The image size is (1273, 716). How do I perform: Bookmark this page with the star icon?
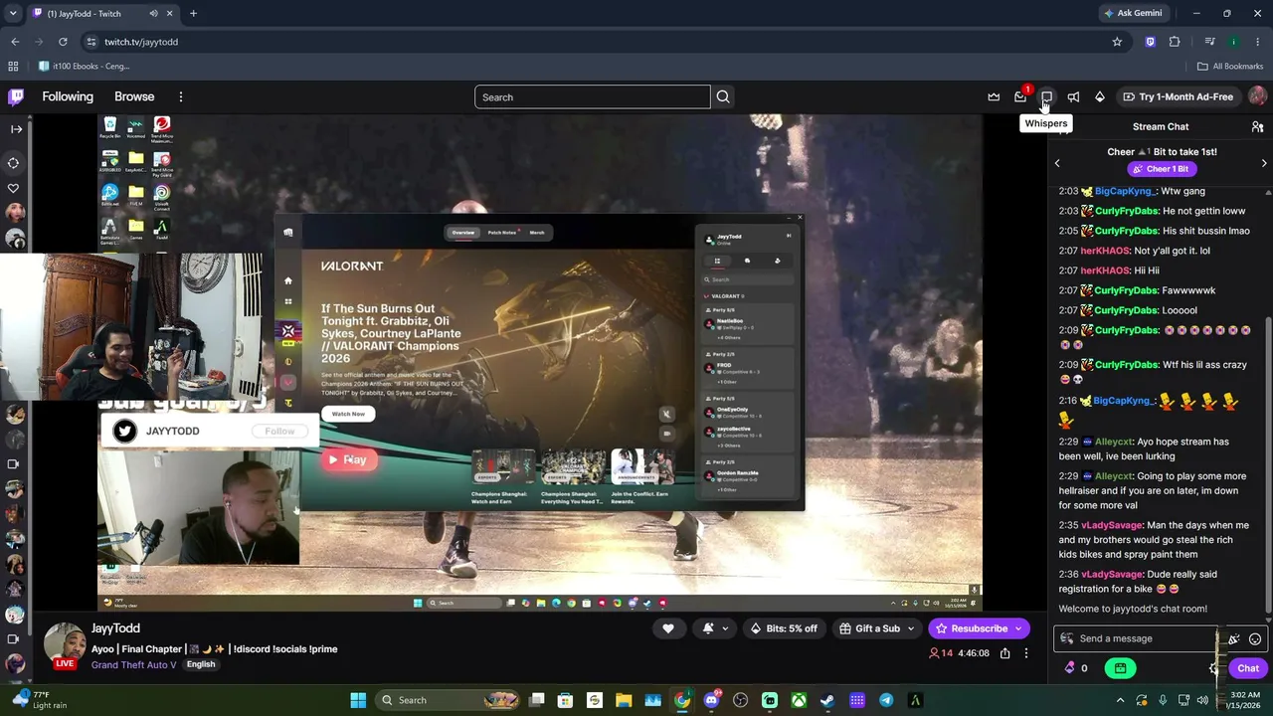[1117, 42]
